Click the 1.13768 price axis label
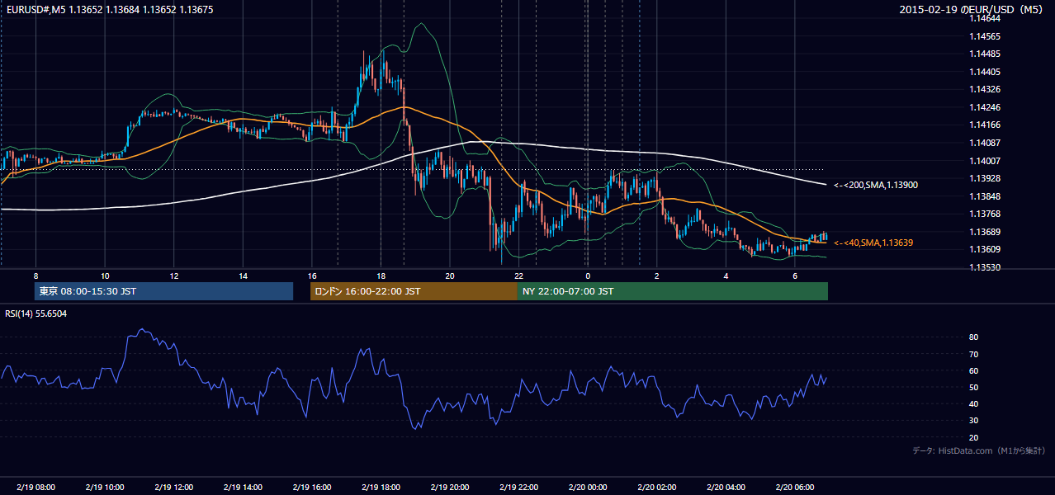Image resolution: width=1055 pixels, height=495 pixels. [x=984, y=214]
